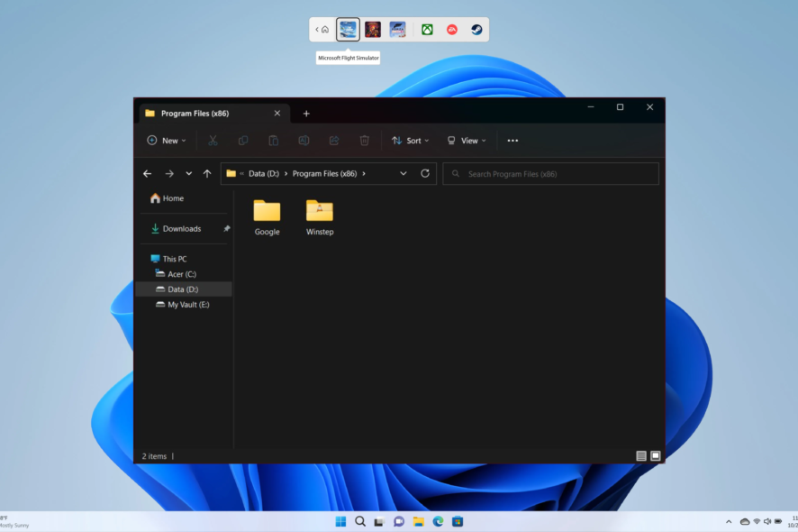The width and height of the screenshot is (798, 532).
Task: Expand the New menu
Action: click(166, 141)
